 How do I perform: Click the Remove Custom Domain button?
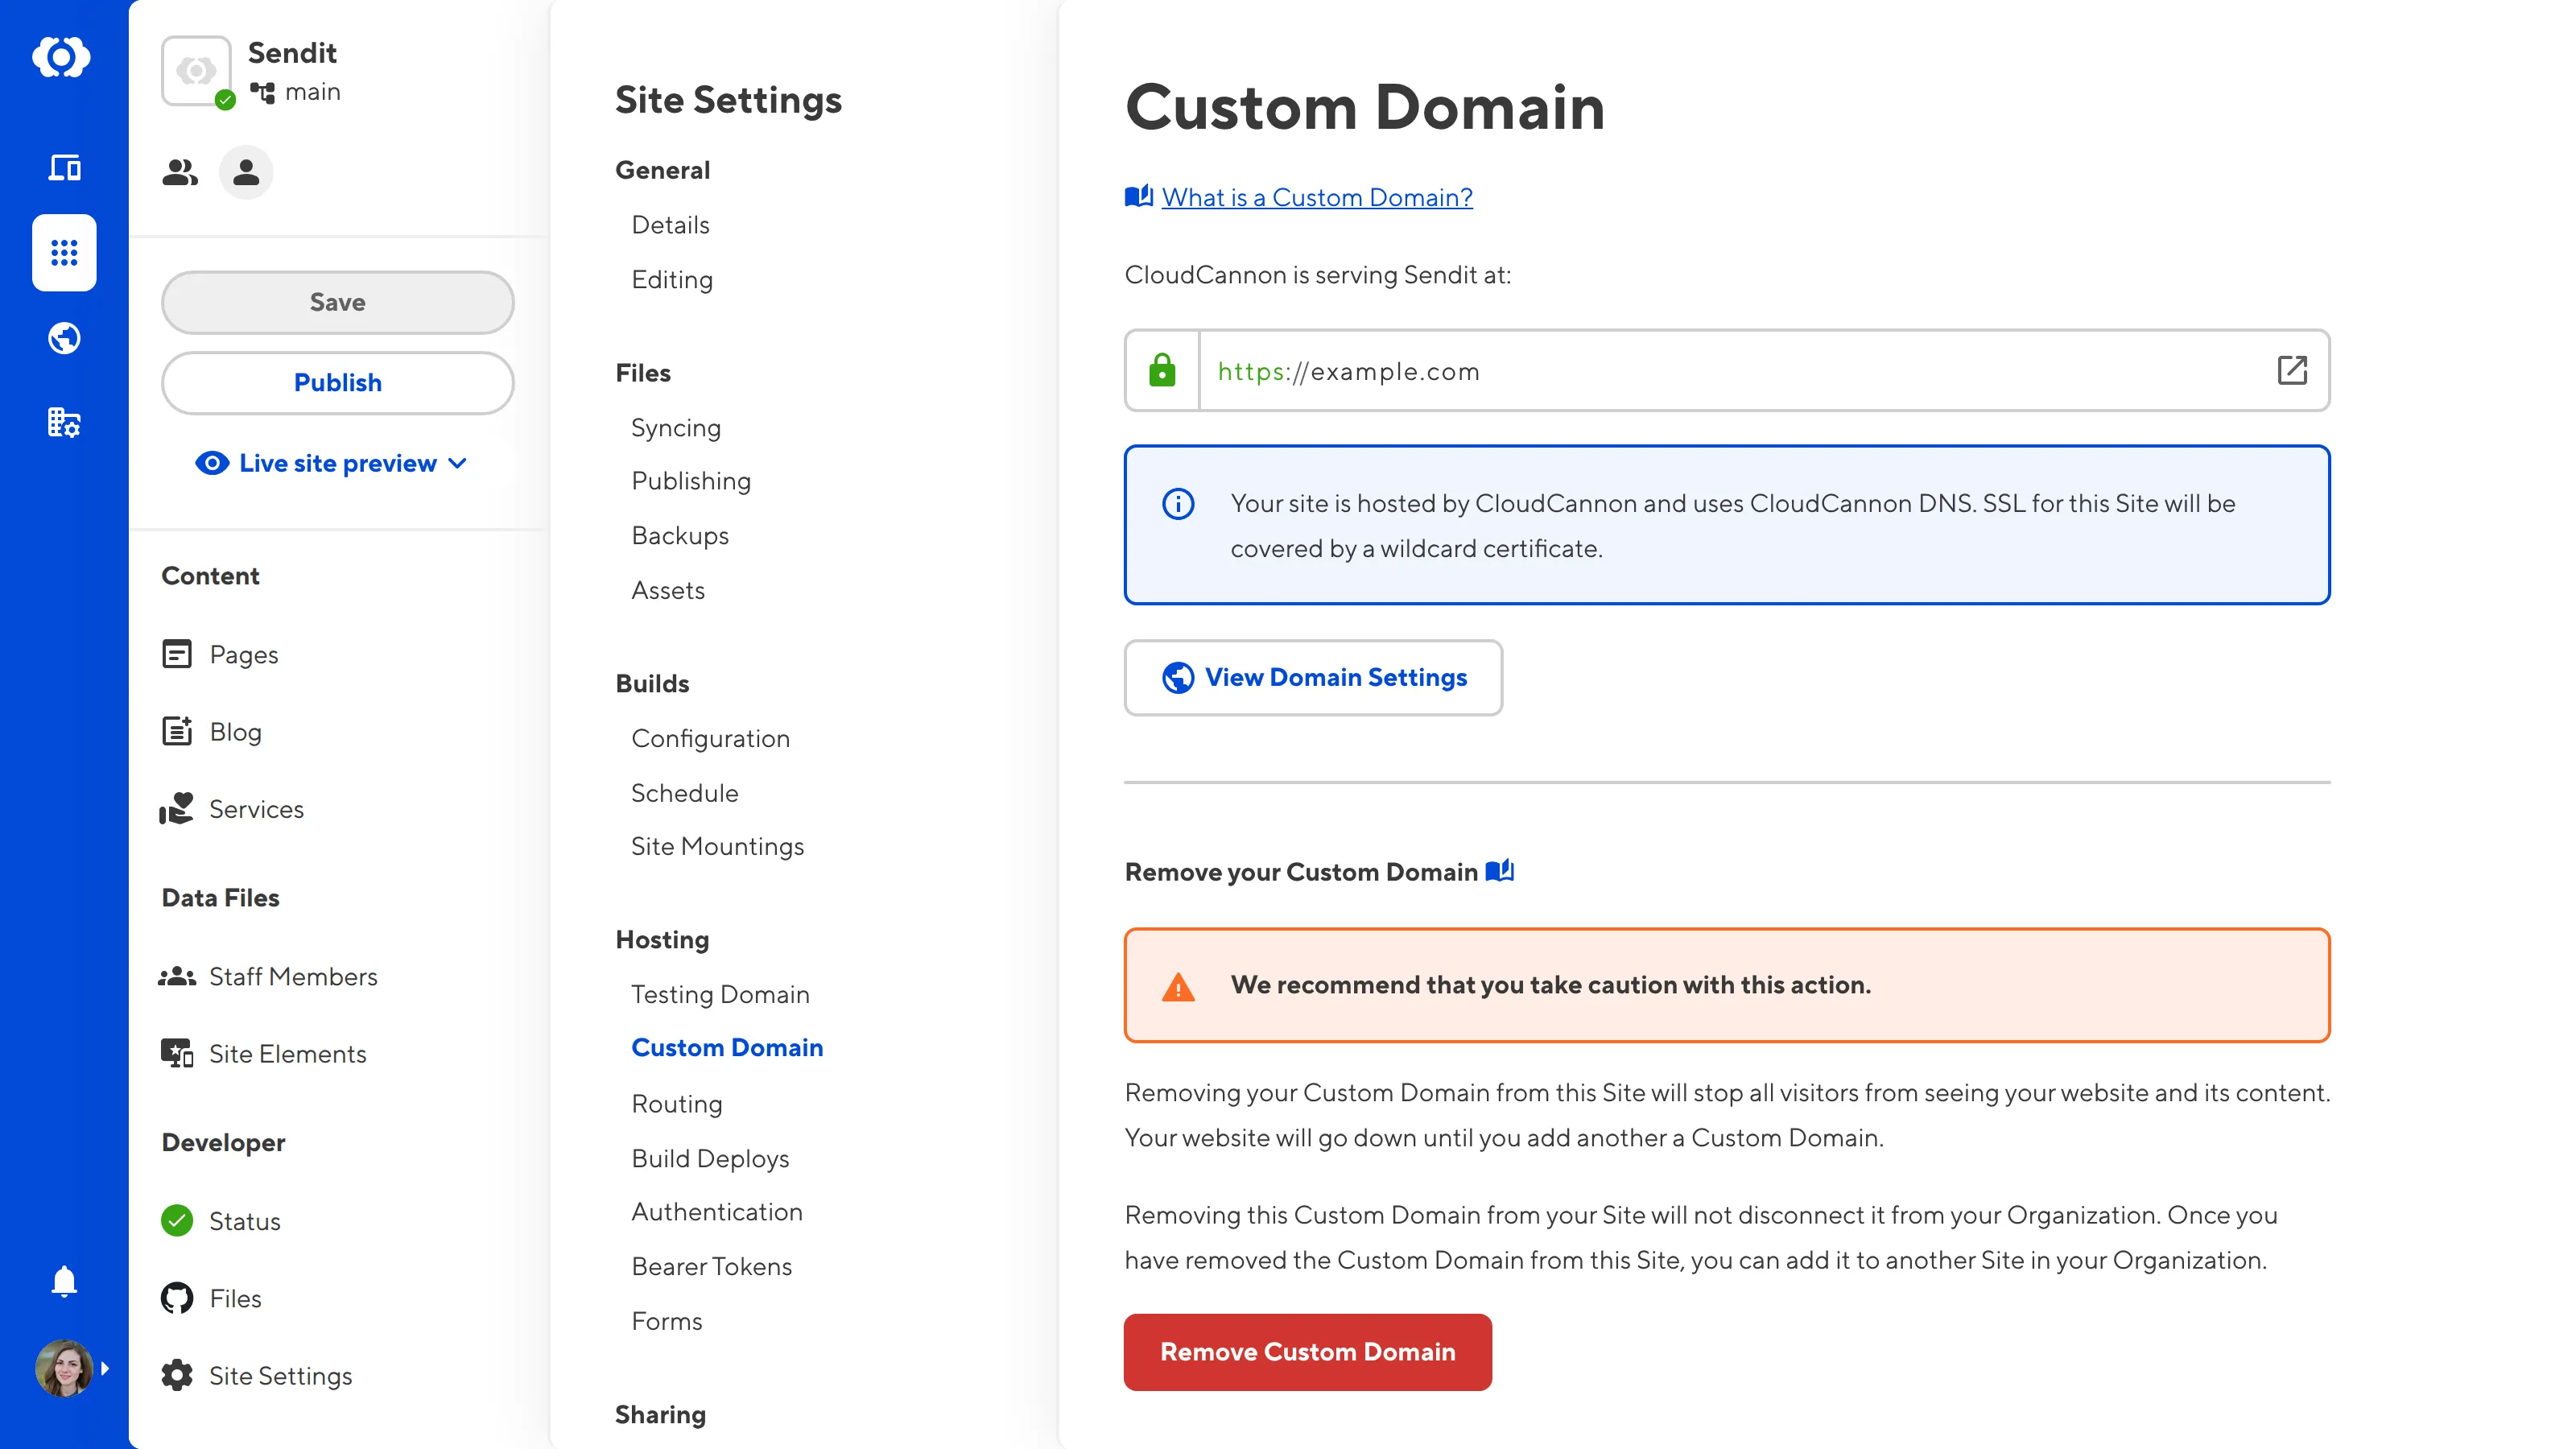[x=1307, y=1351]
